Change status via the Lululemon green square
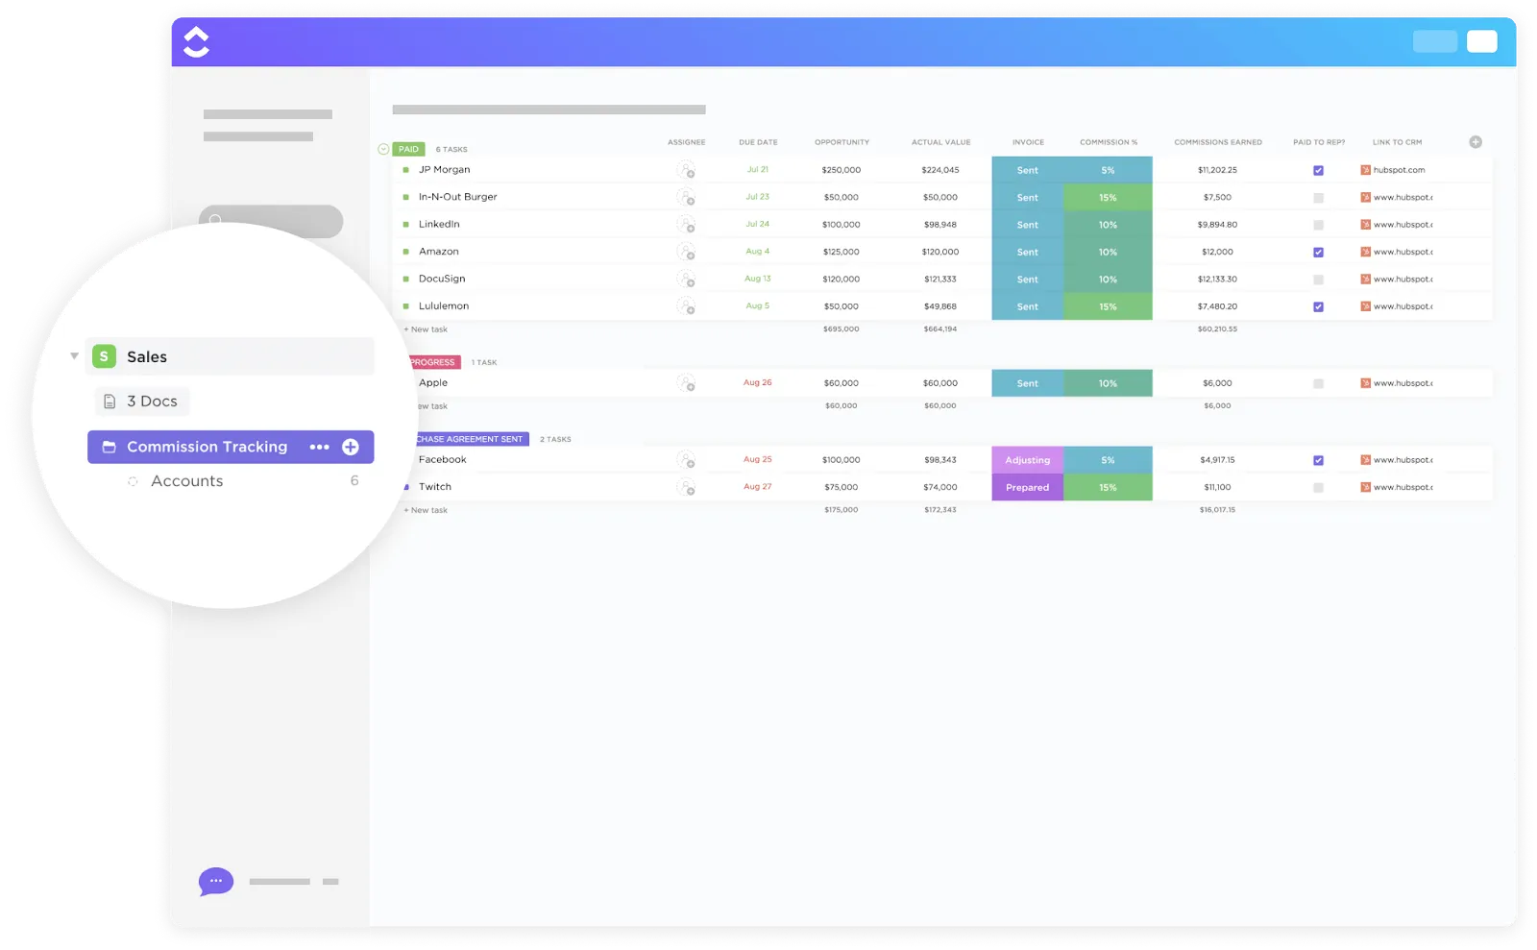Screen dimensions: 1537x950 click(405, 306)
